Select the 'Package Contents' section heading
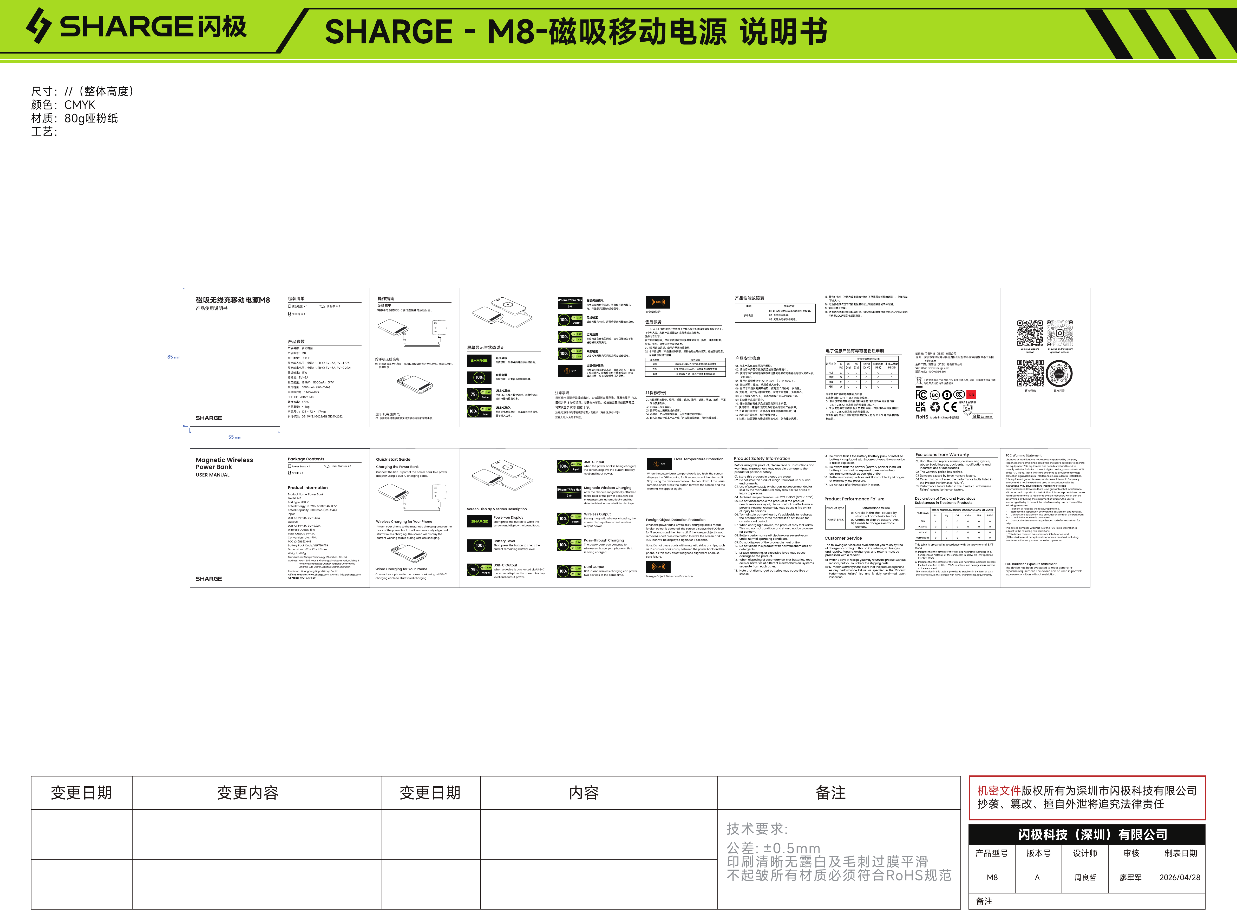The width and height of the screenshot is (1237, 921). click(x=306, y=459)
